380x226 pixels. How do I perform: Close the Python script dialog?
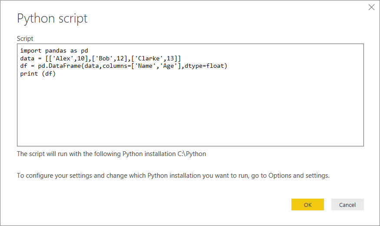coord(371,7)
